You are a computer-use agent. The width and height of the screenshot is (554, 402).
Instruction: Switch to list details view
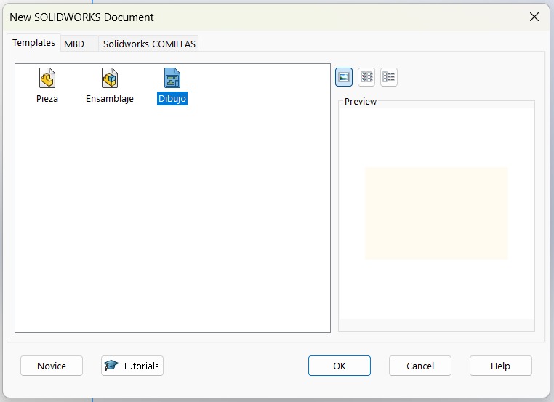pos(389,77)
